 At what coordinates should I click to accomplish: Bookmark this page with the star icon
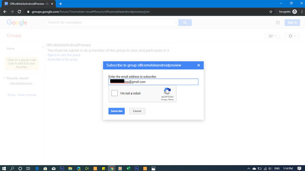tap(271, 11)
